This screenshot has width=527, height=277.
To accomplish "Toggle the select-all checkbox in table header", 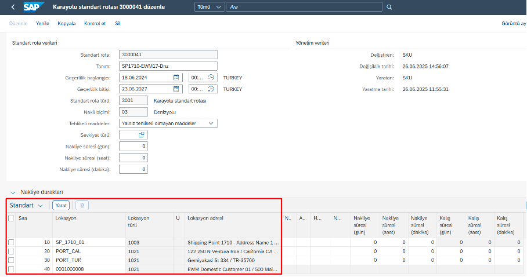I will click(x=12, y=218).
